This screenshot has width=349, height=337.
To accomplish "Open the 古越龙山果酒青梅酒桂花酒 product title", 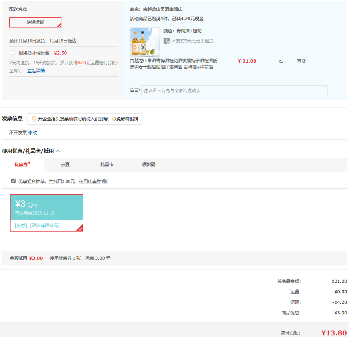I will (174, 64).
